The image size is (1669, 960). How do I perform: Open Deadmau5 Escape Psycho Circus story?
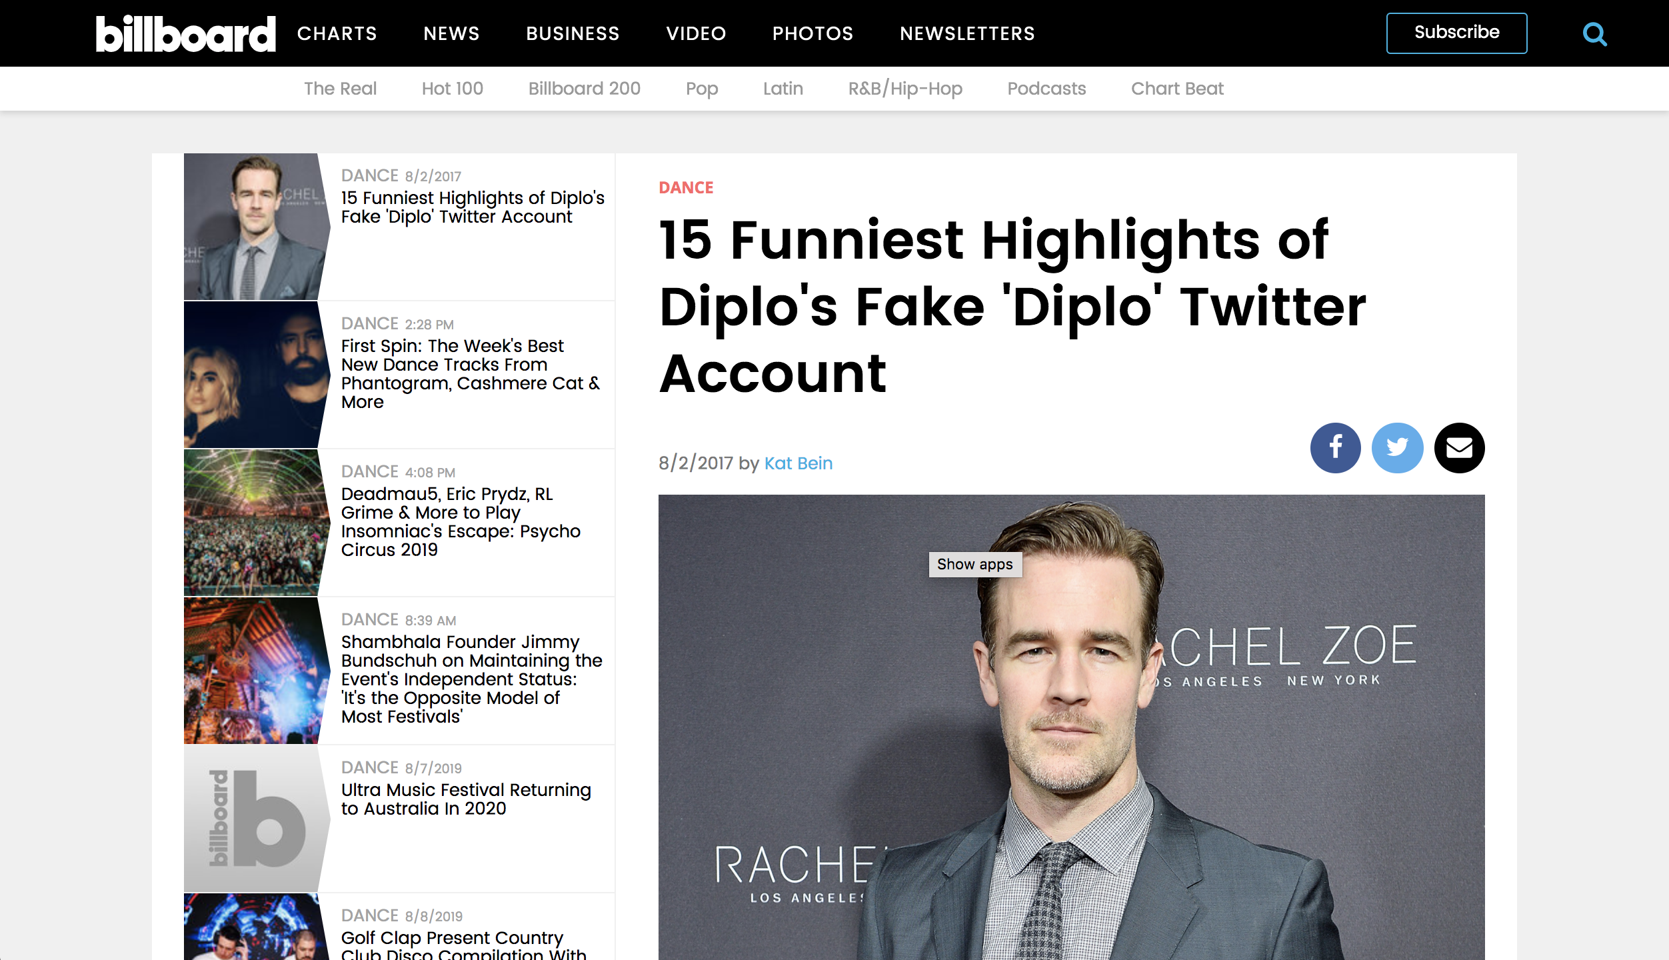coord(461,522)
